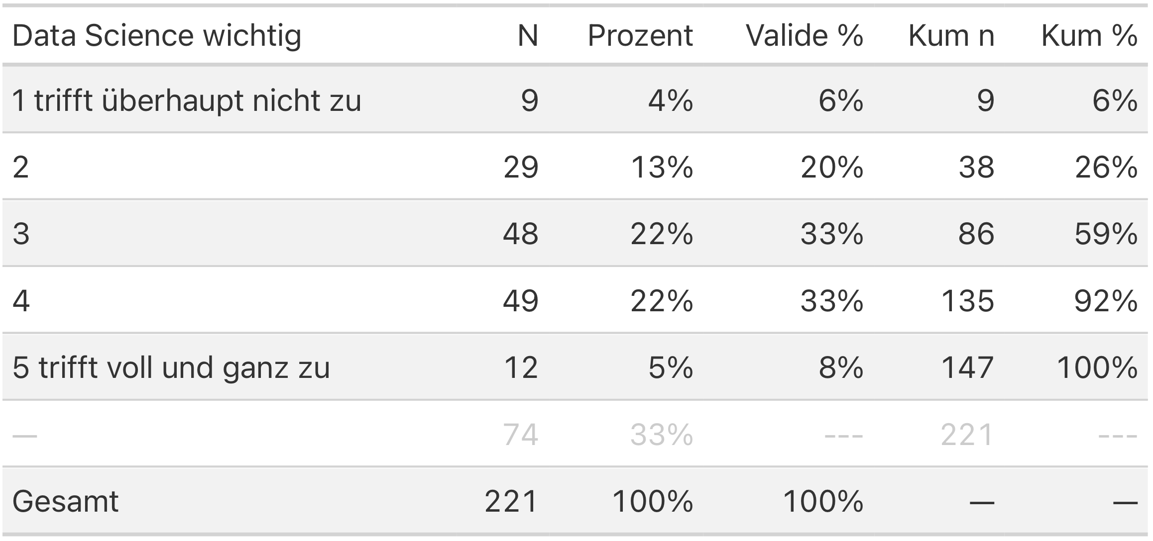Click the 'Kum %' column header
This screenshot has height=541, width=1153.
[1089, 36]
